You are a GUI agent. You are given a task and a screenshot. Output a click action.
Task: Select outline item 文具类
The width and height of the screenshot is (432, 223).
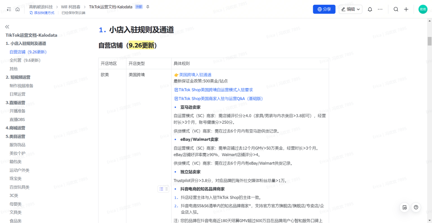16,213
